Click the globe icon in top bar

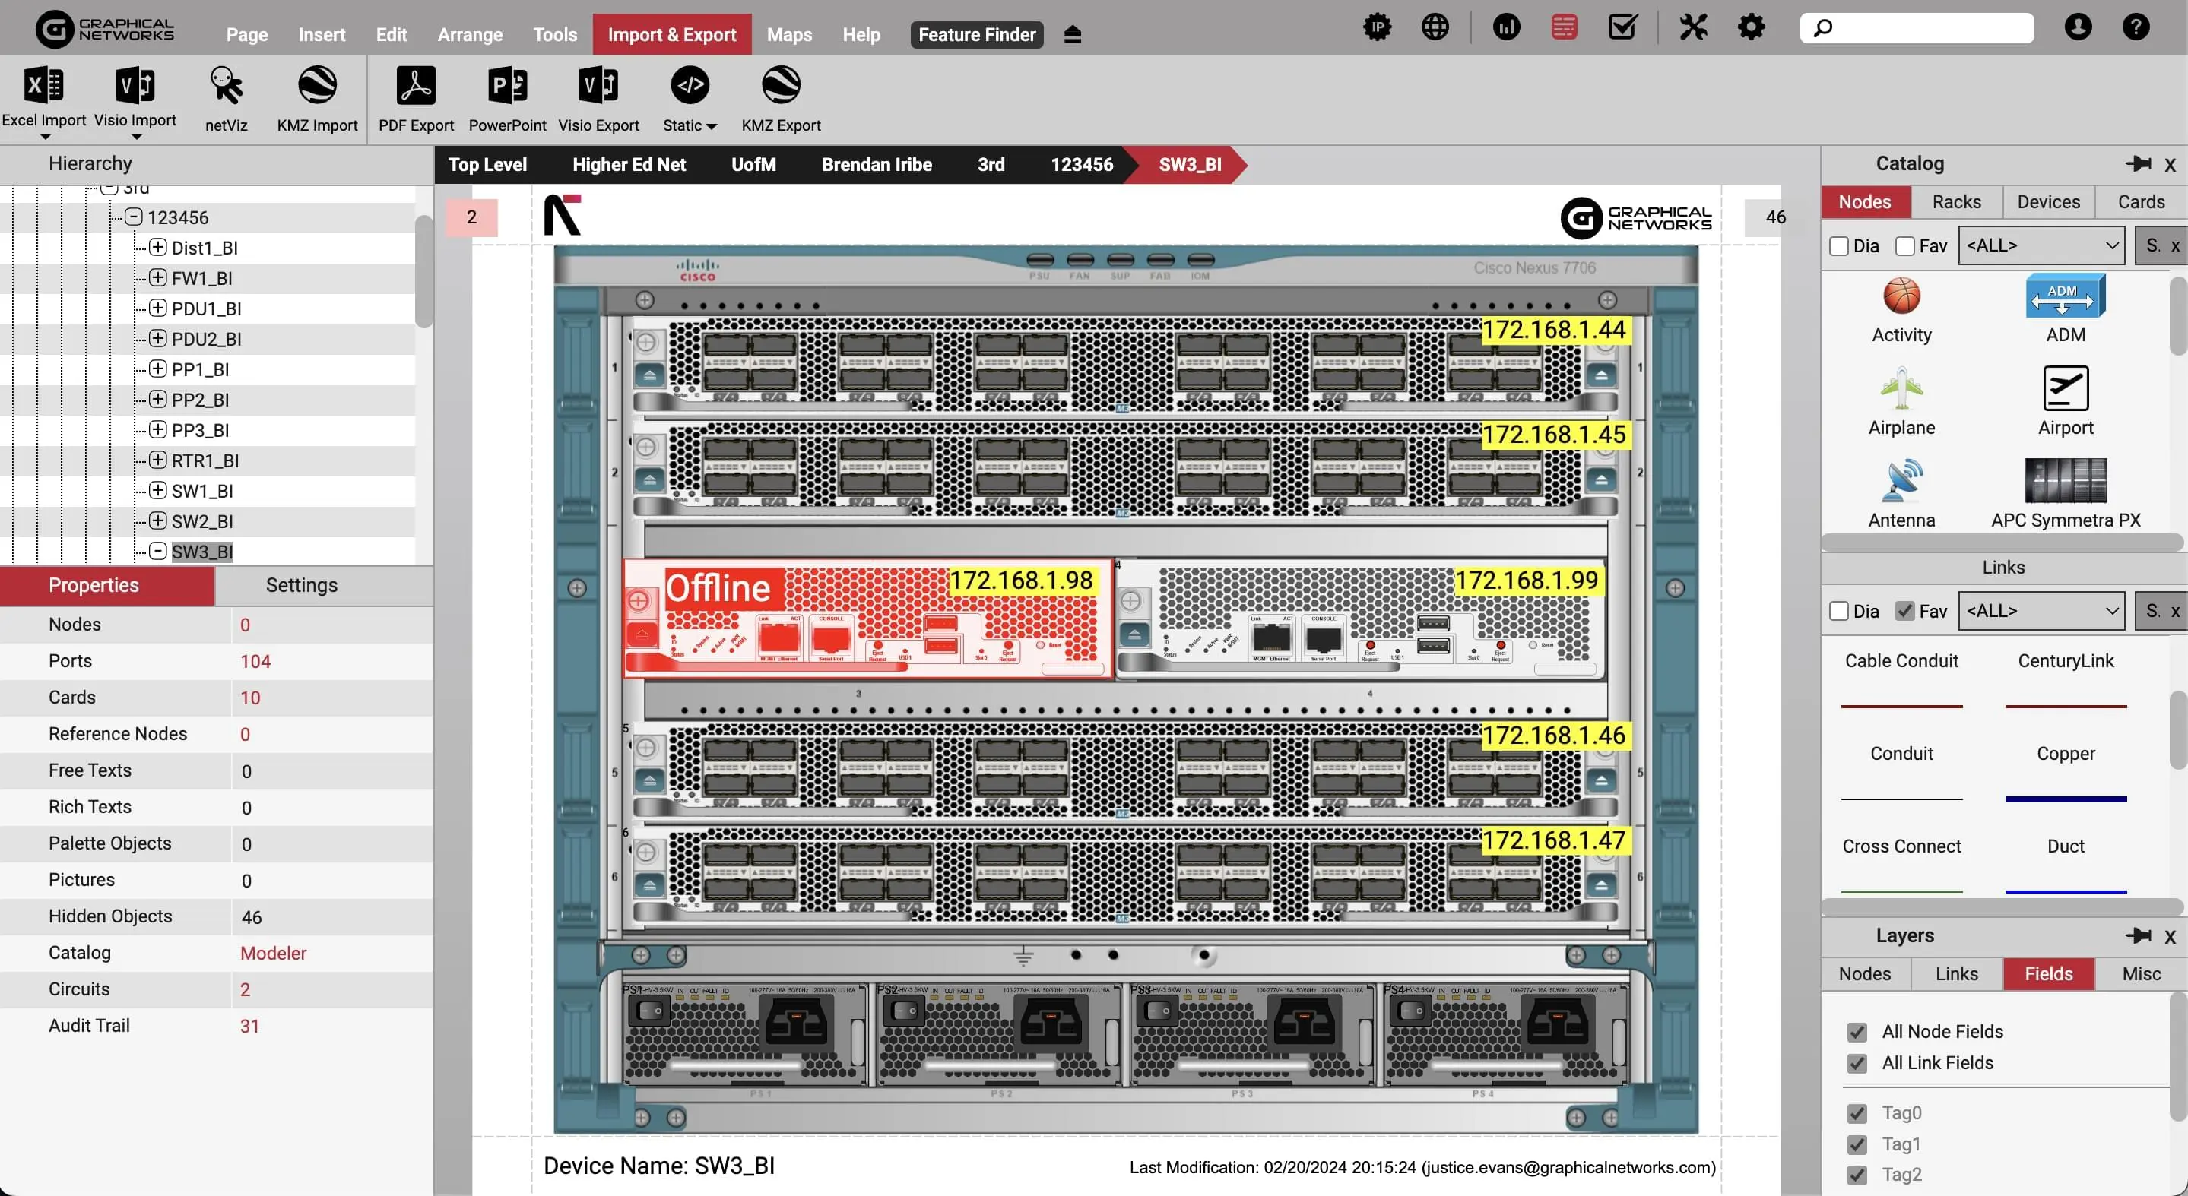(1435, 27)
